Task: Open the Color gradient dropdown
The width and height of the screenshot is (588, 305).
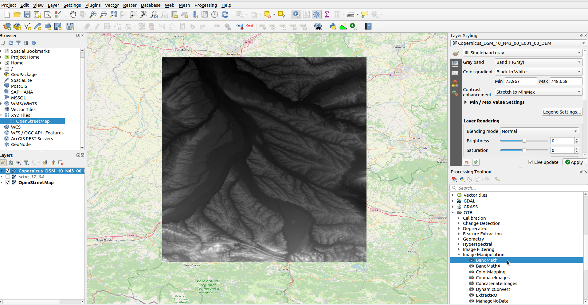Action: [x=579, y=71]
